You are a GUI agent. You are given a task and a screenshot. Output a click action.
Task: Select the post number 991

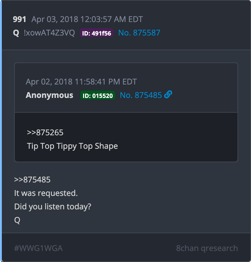coord(19,19)
